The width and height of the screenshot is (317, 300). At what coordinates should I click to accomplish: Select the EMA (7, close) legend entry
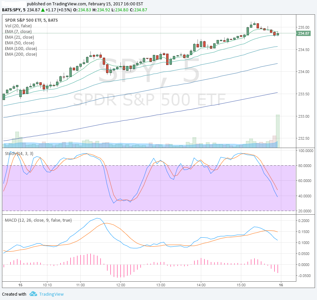point(18,31)
